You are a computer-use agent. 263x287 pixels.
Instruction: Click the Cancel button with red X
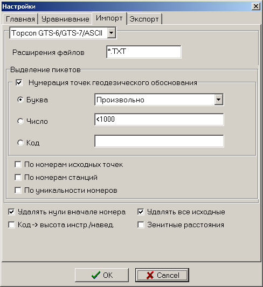pyautogui.click(x=162, y=275)
